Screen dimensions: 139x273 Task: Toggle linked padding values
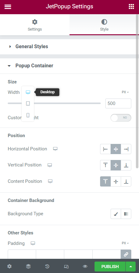[x=126, y=254]
